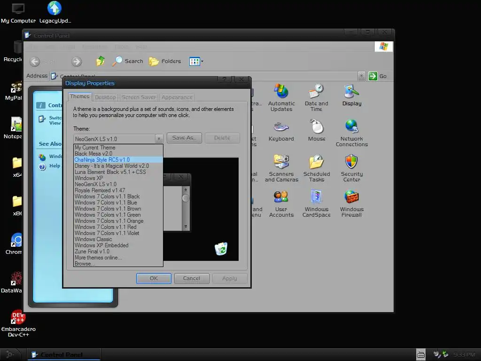Switch to the Screen Saver tab

(x=139, y=97)
